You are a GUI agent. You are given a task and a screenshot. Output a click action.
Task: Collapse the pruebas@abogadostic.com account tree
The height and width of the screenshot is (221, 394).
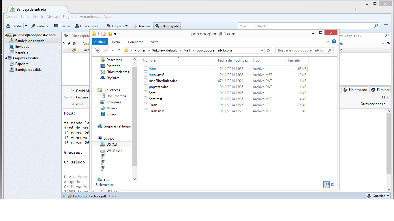point(6,35)
